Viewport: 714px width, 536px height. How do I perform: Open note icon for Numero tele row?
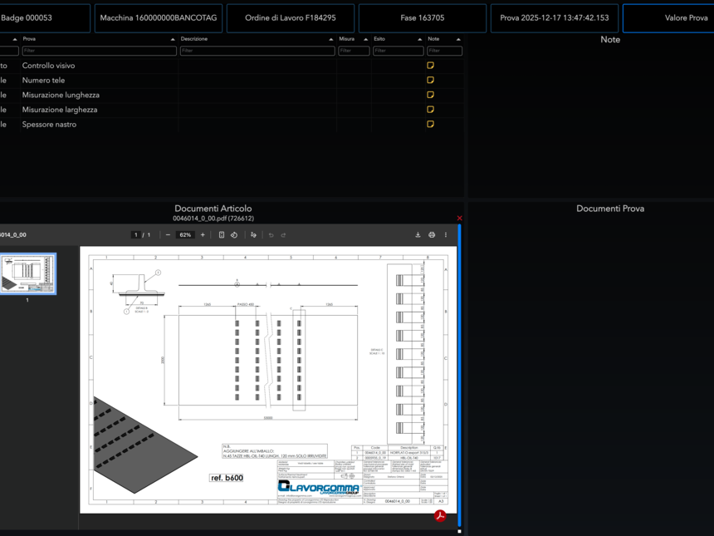coord(430,81)
